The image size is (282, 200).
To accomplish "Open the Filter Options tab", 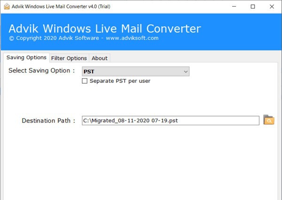I will pyautogui.click(x=69, y=58).
